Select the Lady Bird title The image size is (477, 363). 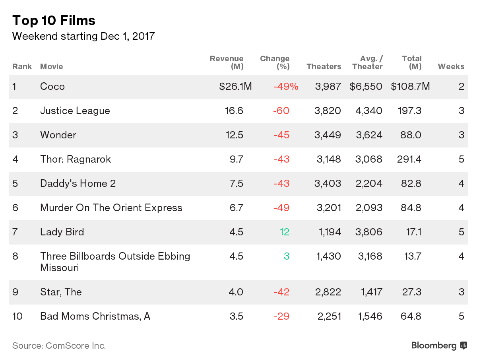62,232
